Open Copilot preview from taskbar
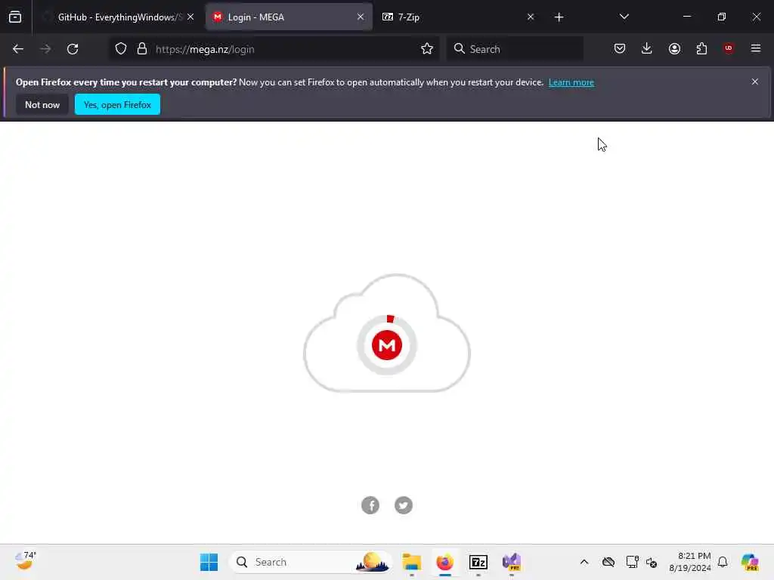Screen dimensions: 774x580 [749, 562]
